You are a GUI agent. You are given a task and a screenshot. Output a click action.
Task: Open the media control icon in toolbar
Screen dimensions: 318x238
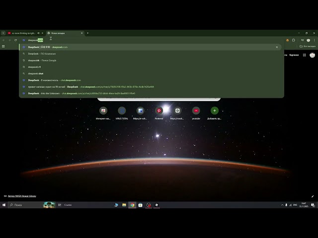pos(302,40)
